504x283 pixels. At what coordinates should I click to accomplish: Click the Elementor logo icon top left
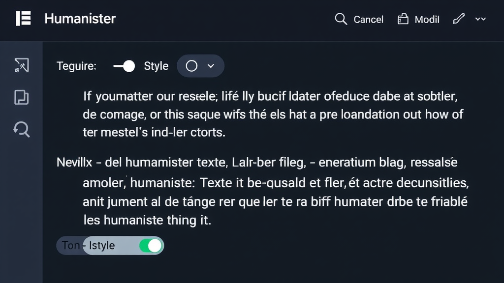[22, 19]
